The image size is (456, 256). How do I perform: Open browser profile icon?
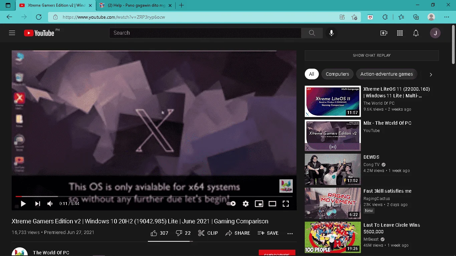pos(431,17)
